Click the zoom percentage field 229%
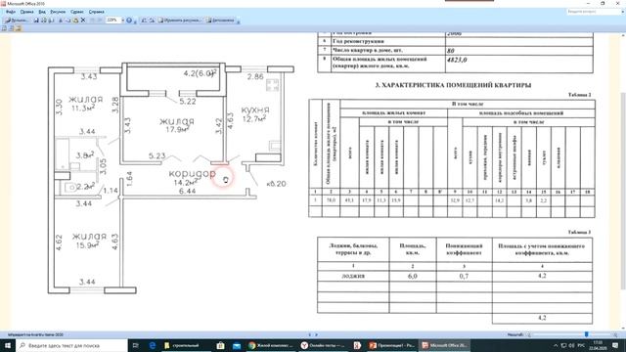626x352 pixels. coord(113,20)
